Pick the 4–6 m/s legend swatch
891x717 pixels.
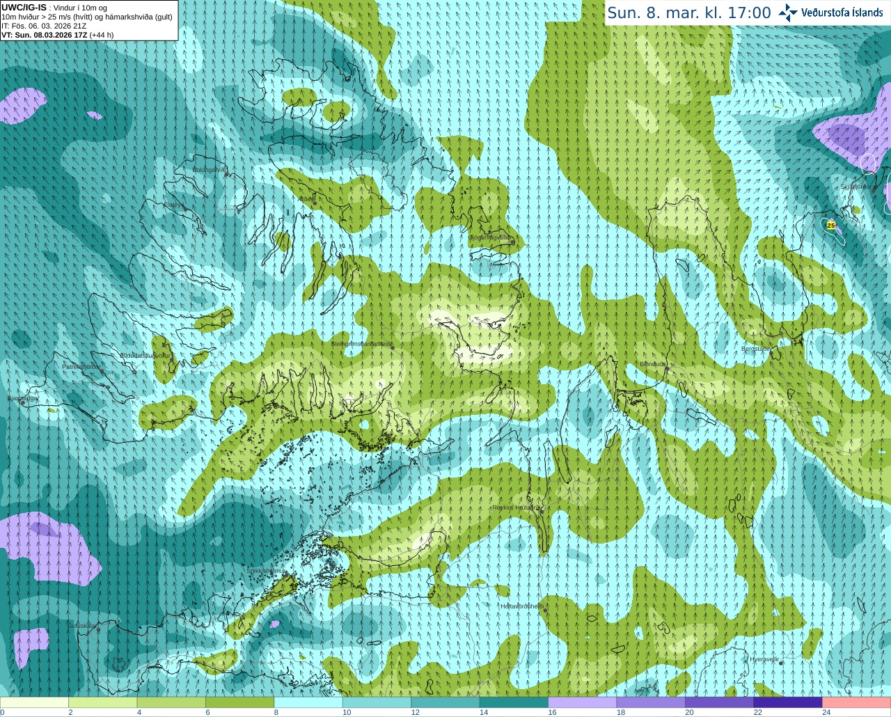[x=171, y=702]
